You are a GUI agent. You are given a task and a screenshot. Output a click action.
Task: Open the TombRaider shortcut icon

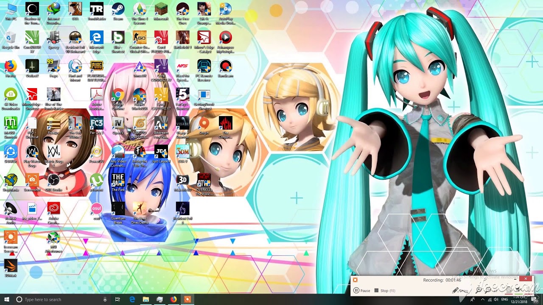point(96,11)
